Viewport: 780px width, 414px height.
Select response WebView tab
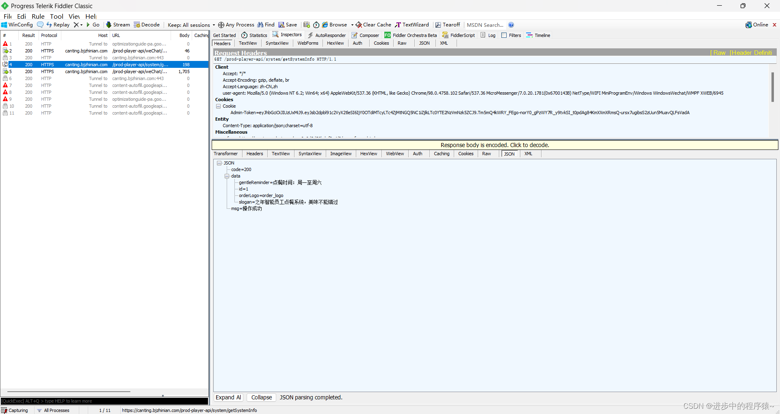[395, 154]
